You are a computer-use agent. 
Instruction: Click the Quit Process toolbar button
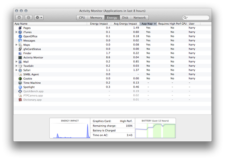[19, 18]
